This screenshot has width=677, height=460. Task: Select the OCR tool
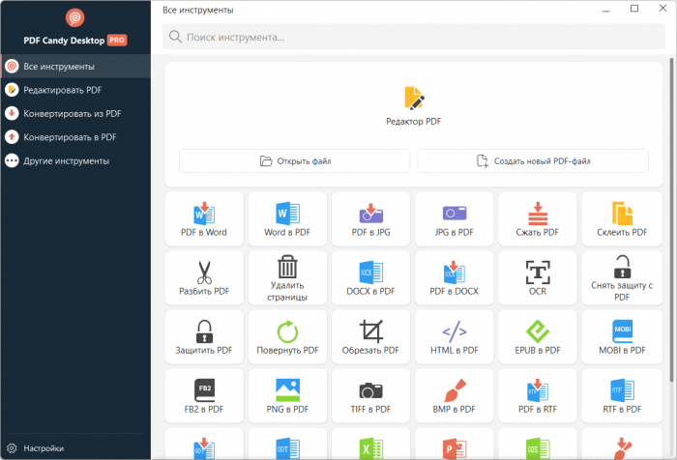point(538,278)
